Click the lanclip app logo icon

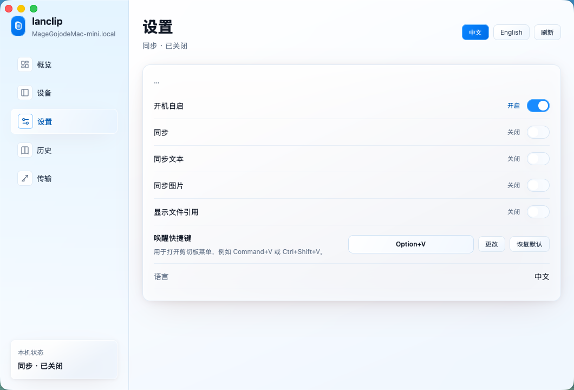click(x=18, y=26)
